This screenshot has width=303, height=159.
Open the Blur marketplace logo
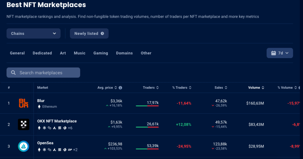pyautogui.click(x=24, y=103)
